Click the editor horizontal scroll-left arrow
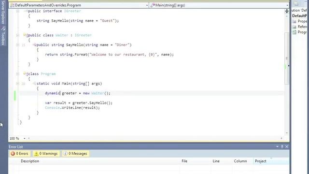The image size is (309, 174). [x=29, y=138]
